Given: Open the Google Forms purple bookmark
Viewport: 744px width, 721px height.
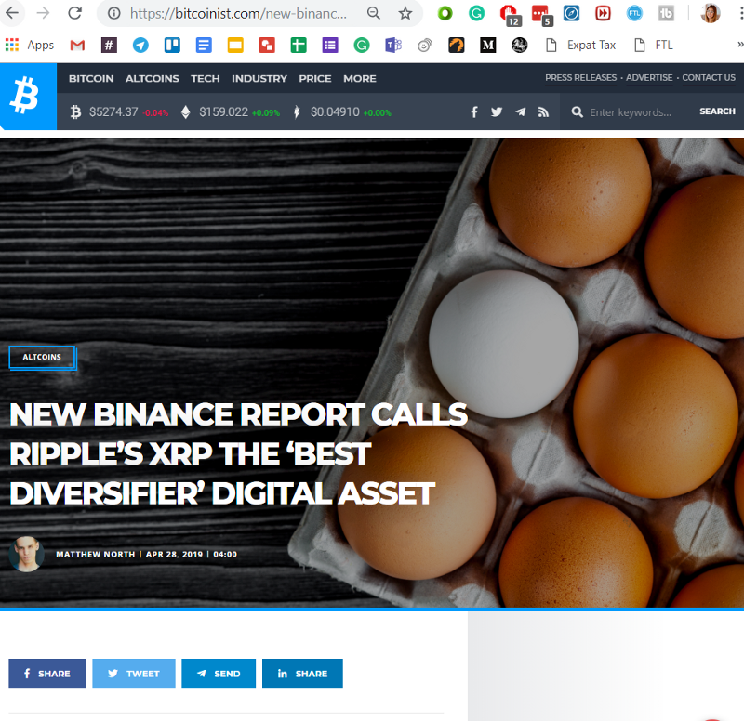Looking at the screenshot, I should coord(330,46).
